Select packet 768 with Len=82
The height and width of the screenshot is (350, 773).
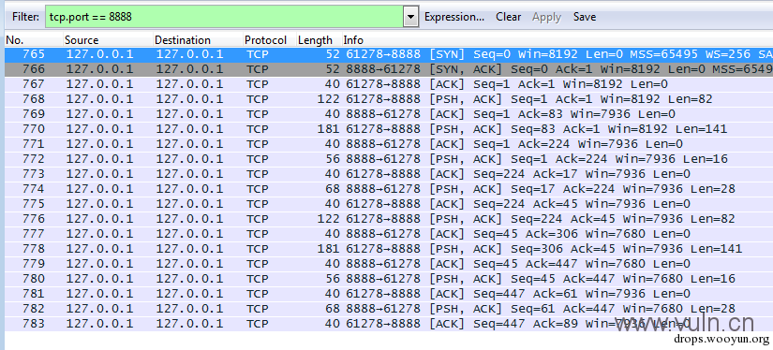click(389, 99)
